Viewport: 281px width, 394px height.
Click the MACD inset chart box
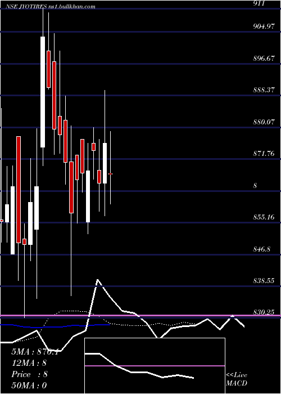[x=155, y=366]
